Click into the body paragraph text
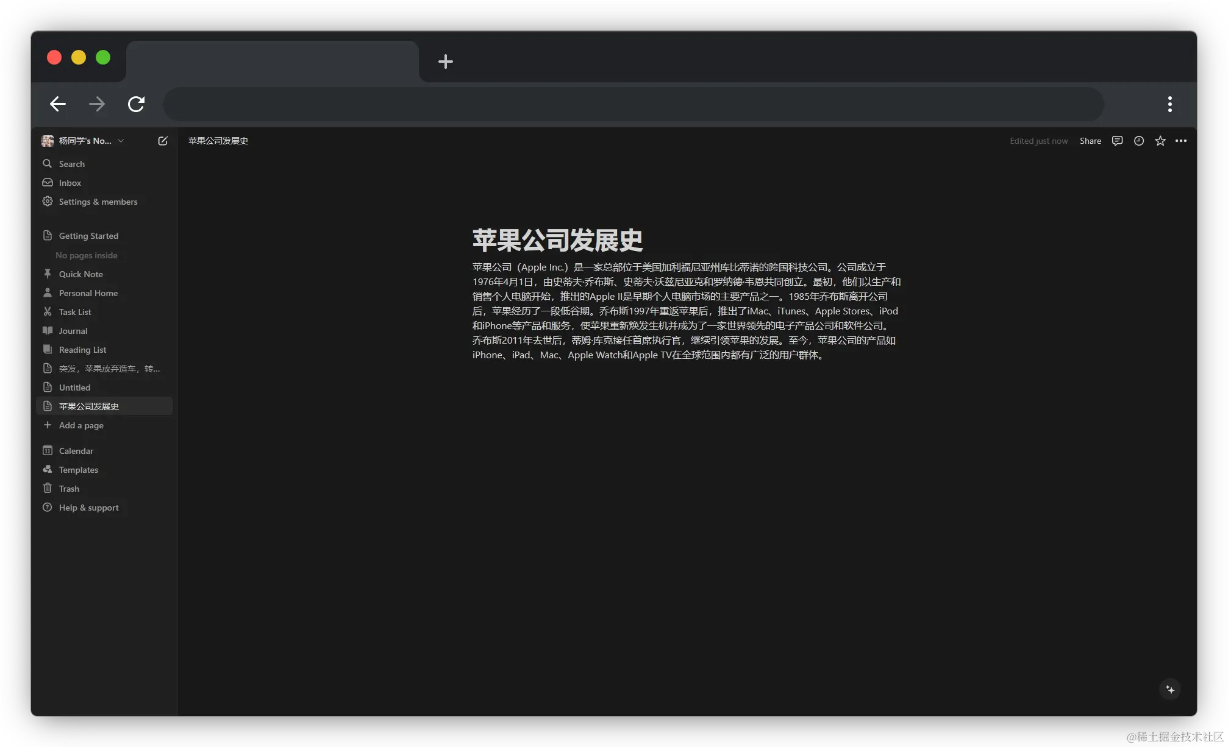1228x747 pixels. tap(686, 311)
